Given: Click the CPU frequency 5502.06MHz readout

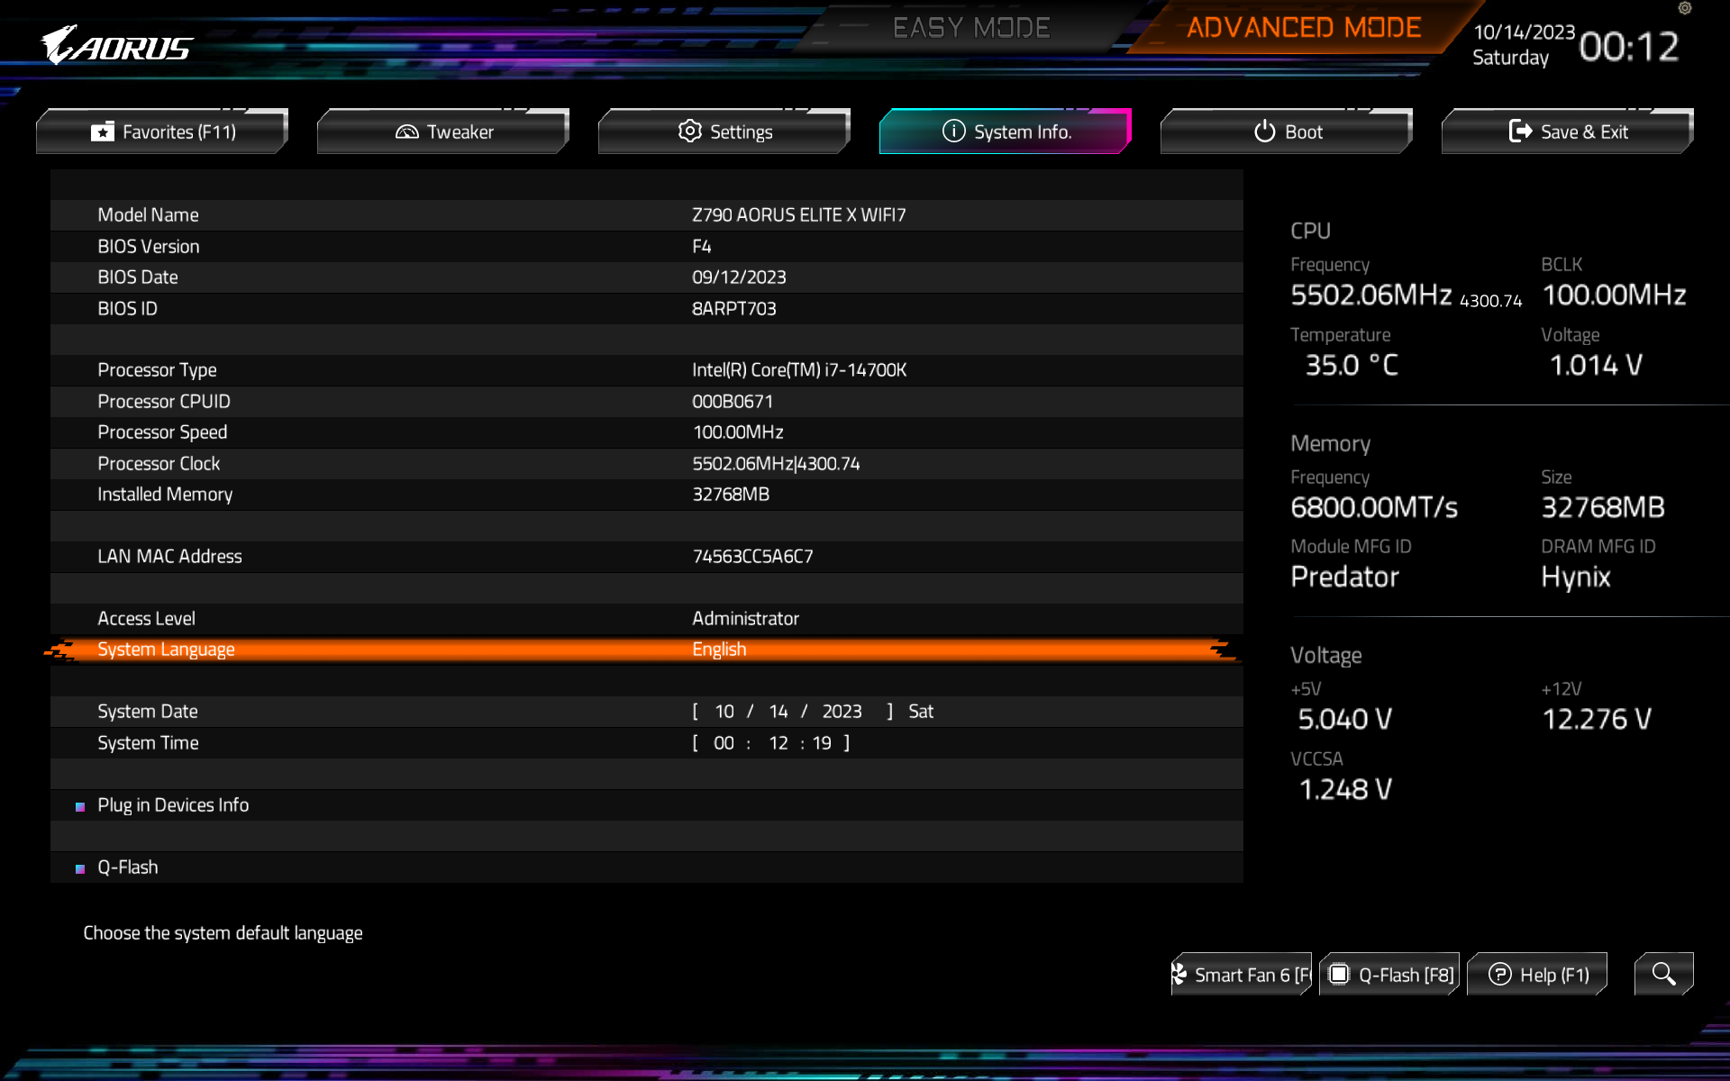Looking at the screenshot, I should (1370, 295).
